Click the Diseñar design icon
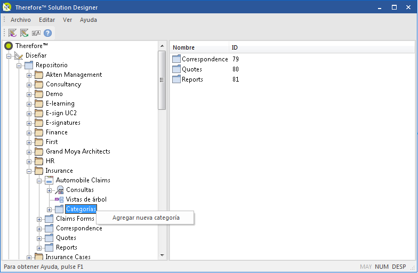This screenshot has height=273, width=418. [19, 55]
